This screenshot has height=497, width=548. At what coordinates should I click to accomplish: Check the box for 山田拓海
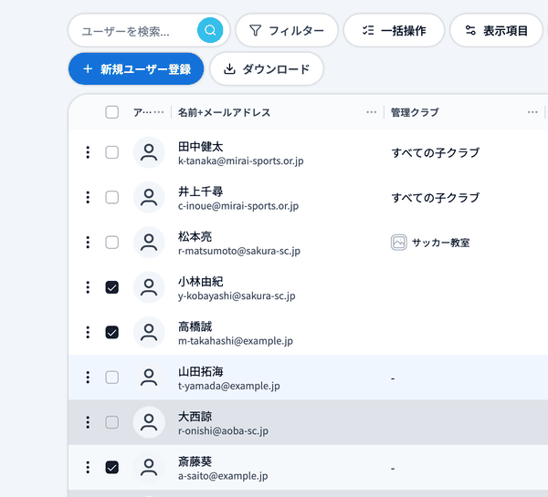(111, 378)
